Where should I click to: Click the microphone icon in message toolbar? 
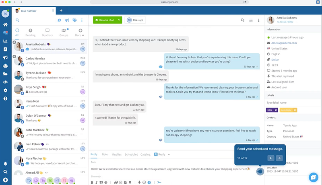139,182
